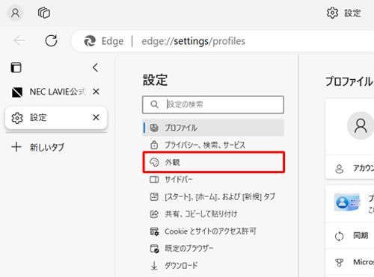Click the edge://settings/profiles address bar
This screenshot has height=277, width=374.
coord(193,41)
